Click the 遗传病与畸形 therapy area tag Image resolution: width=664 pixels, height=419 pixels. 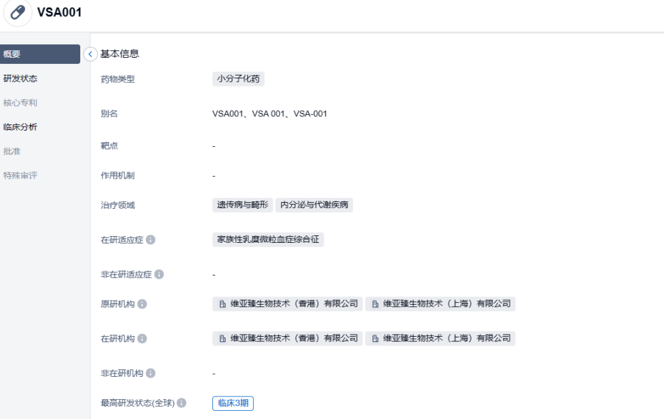242,205
